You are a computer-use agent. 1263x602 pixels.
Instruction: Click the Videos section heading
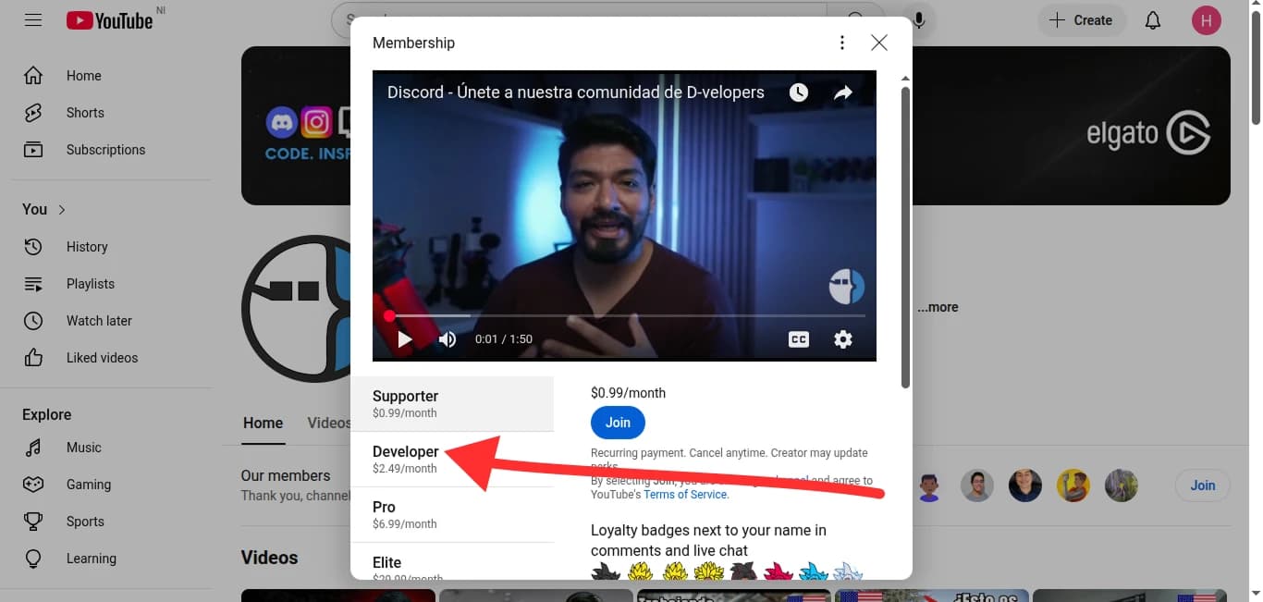269,558
